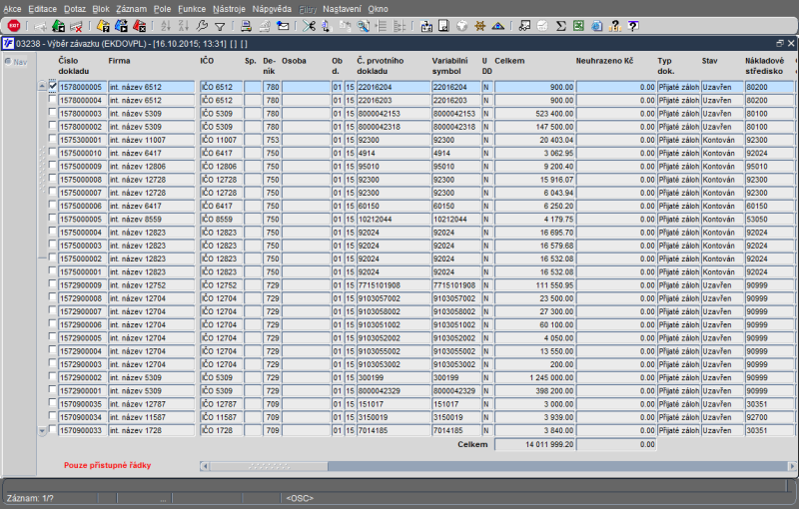Click the horizontal scrollbar thumb
Viewport: 799px width, 509px height.
pos(269,466)
